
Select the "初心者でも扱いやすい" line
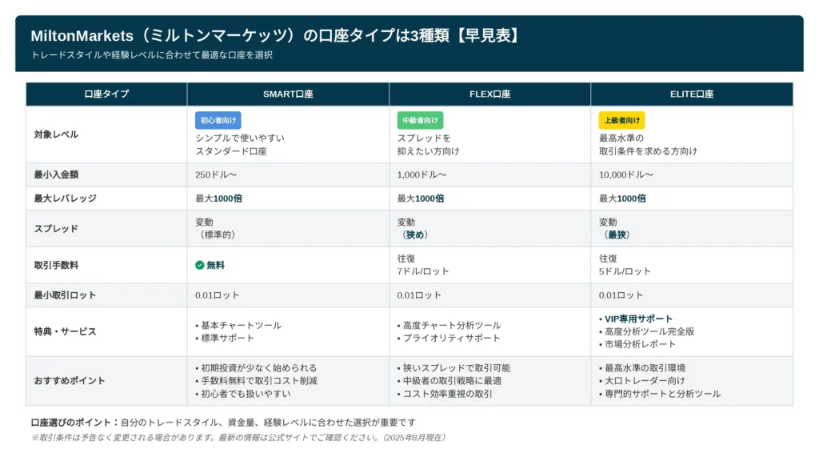[x=243, y=394]
